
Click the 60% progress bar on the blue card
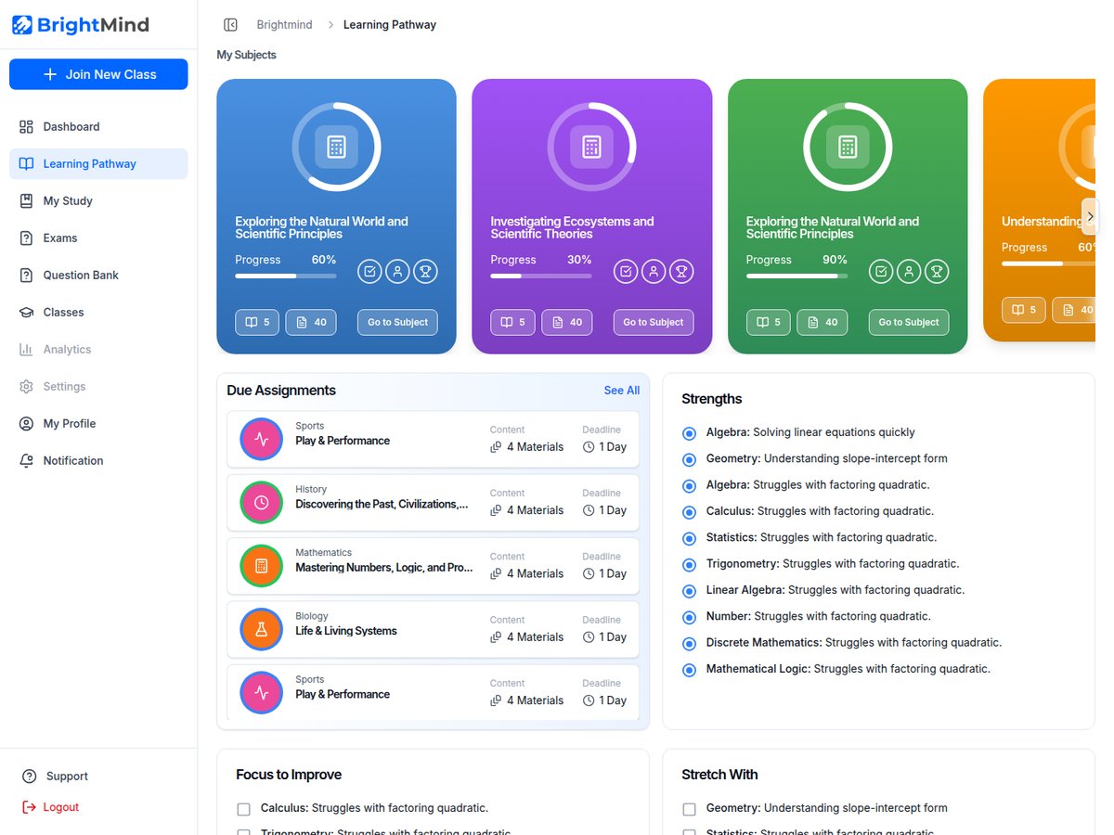pyautogui.click(x=286, y=276)
